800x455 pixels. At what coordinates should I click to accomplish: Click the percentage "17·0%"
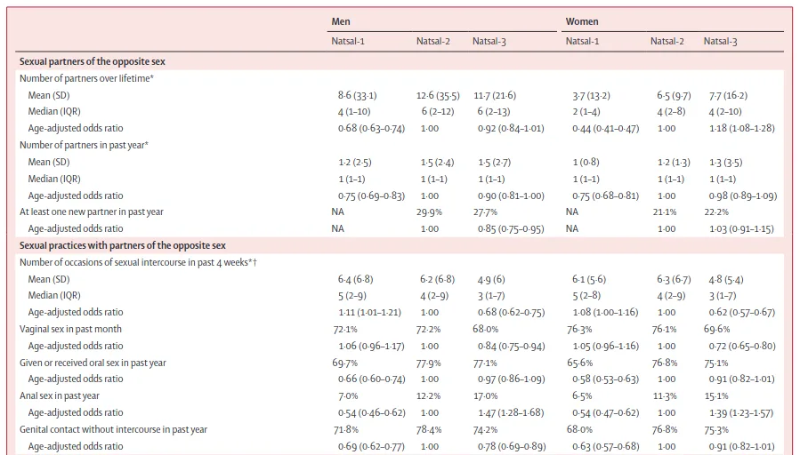coord(486,395)
